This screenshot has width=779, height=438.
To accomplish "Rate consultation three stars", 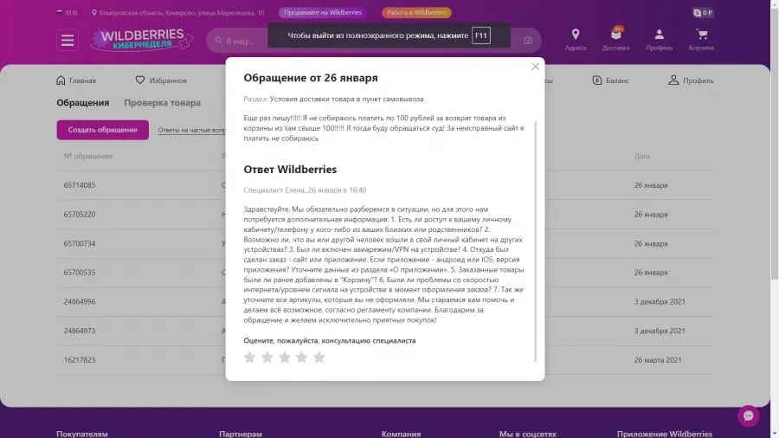I will (285, 357).
